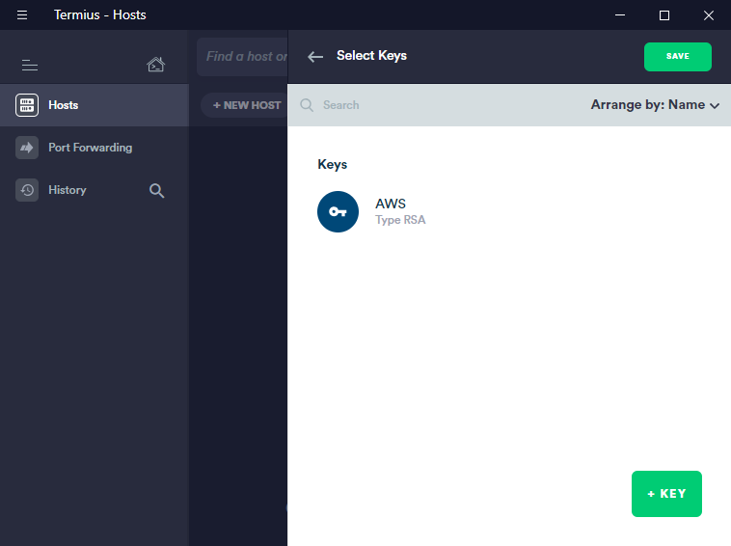Close the Termius window

pyautogui.click(x=708, y=15)
